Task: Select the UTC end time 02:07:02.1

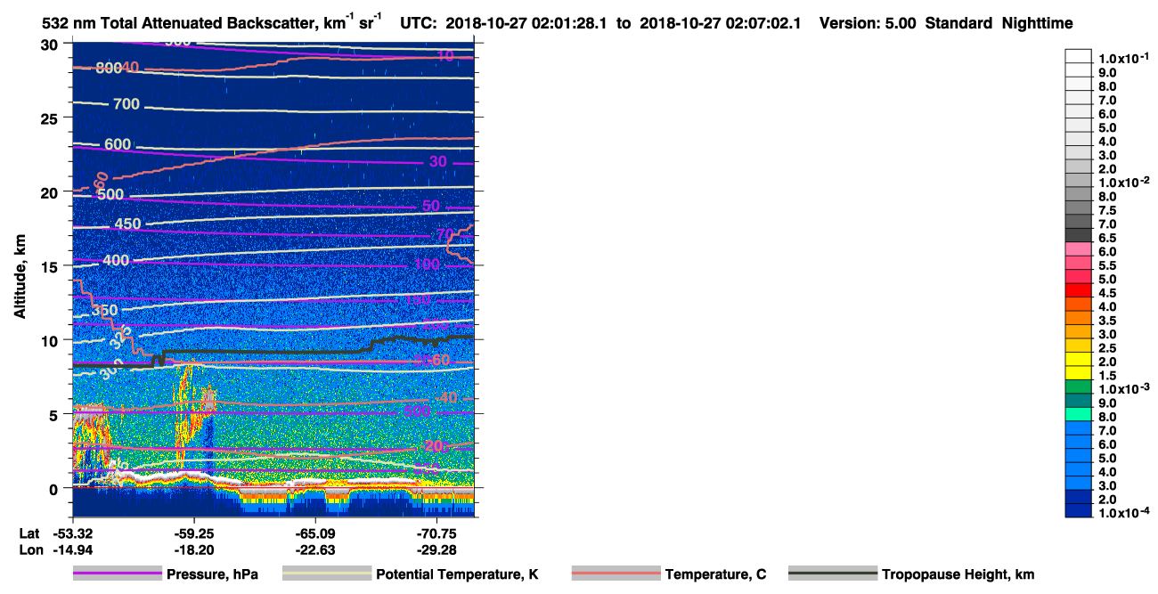Action: (762, 23)
